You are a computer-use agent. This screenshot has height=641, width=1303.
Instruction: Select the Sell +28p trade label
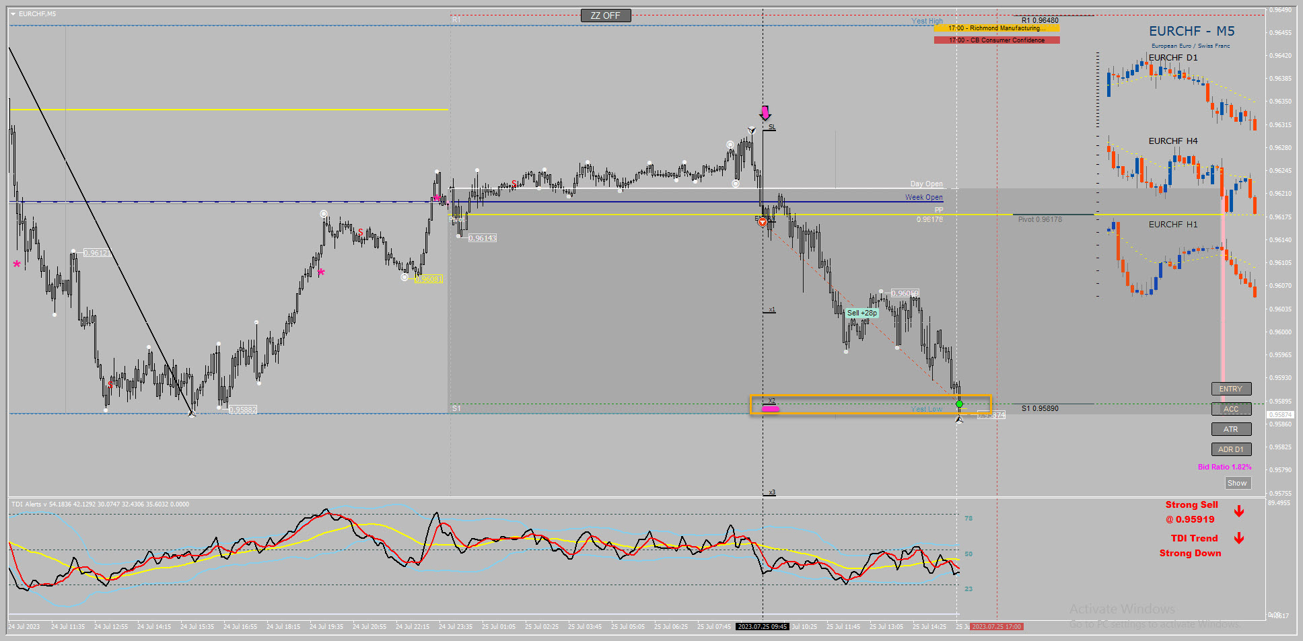coord(862,313)
